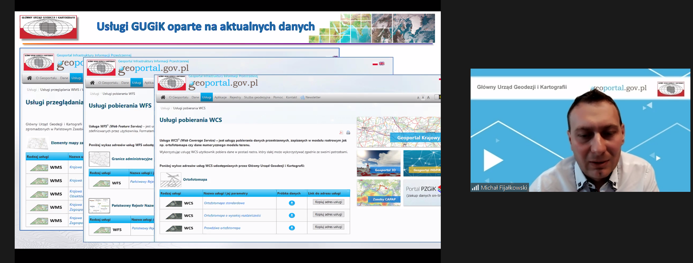Click the Ortofotomapa airplane icon

click(171, 179)
